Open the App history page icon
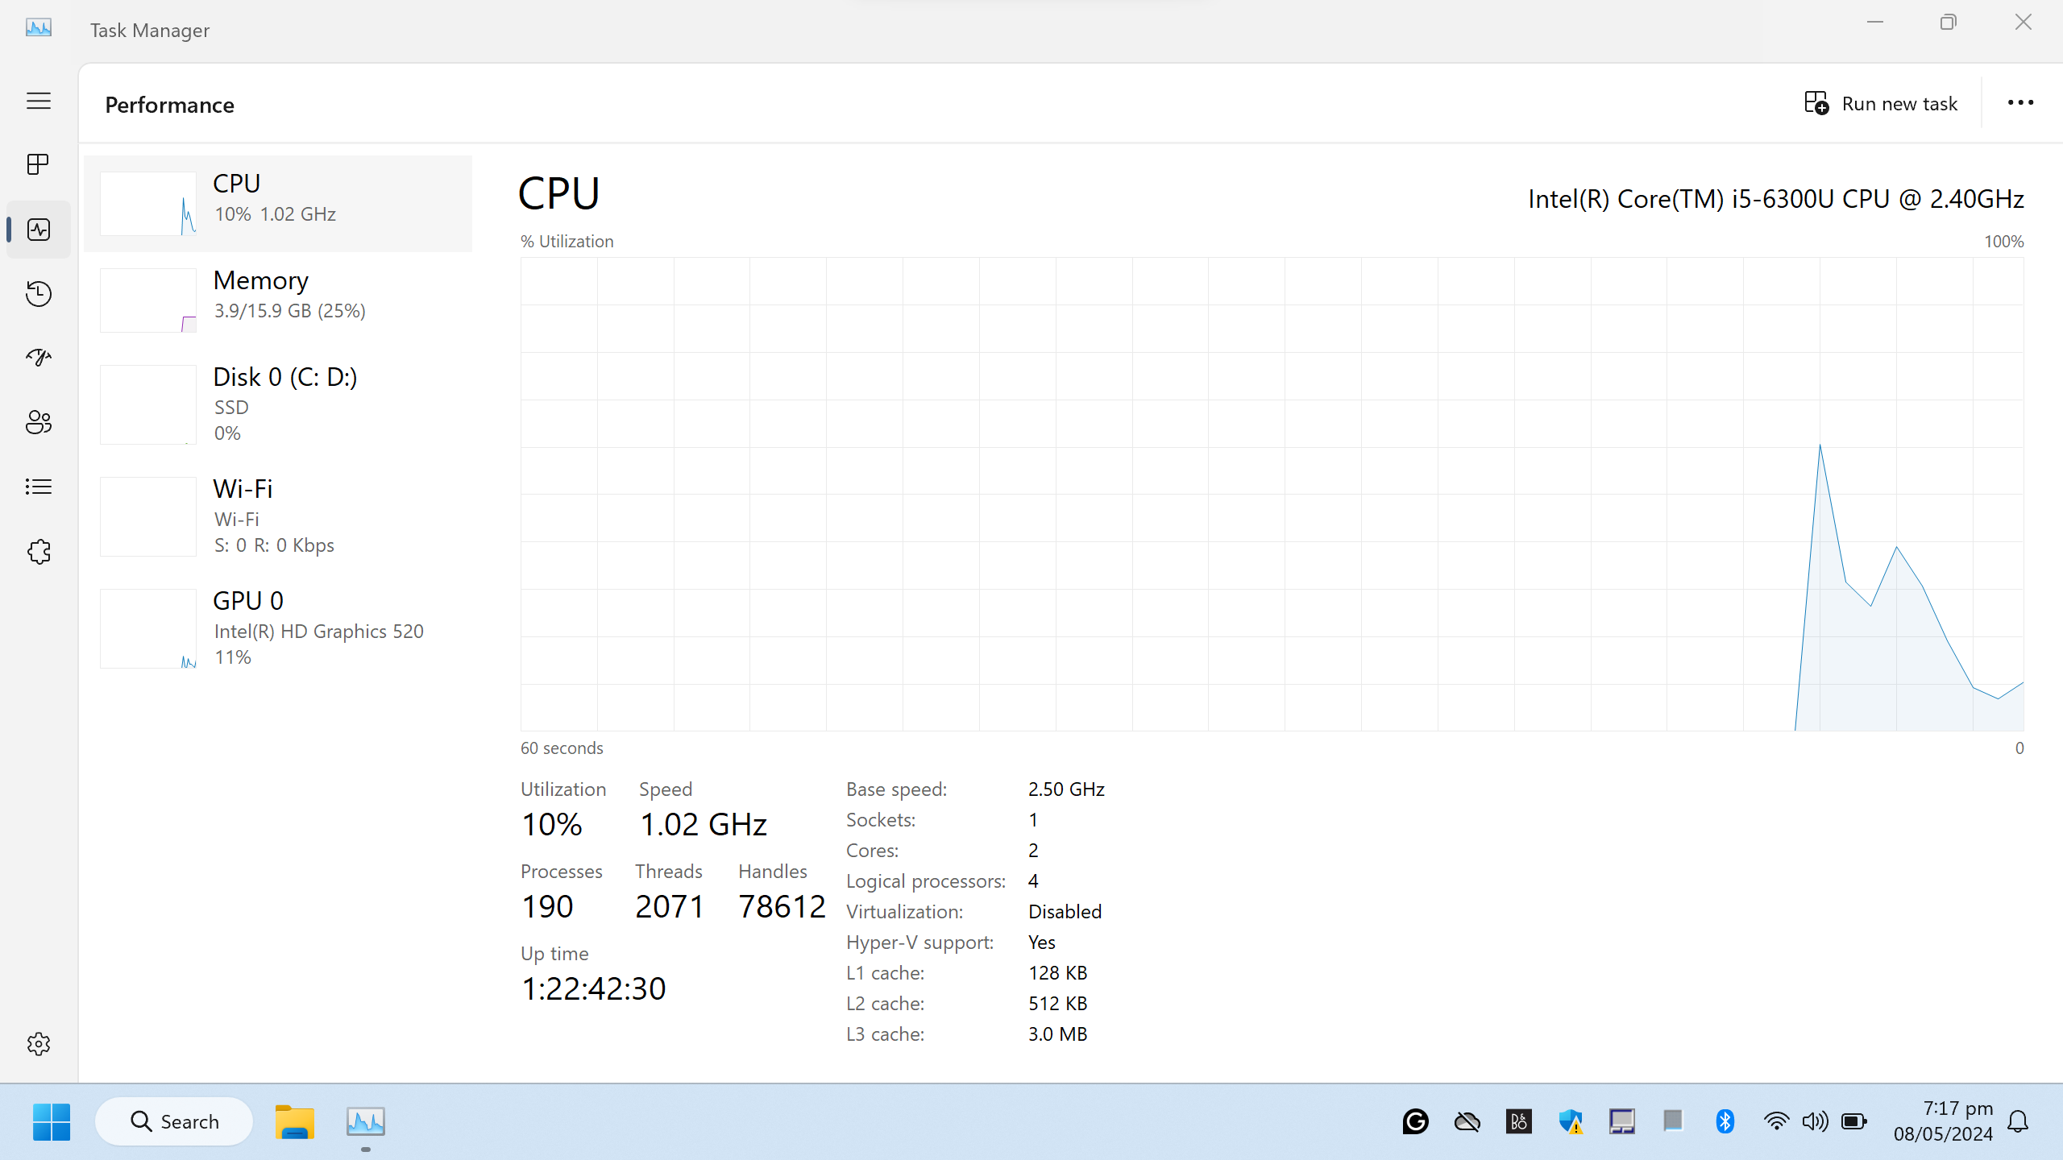The height and width of the screenshot is (1160, 2063). coord(39,294)
